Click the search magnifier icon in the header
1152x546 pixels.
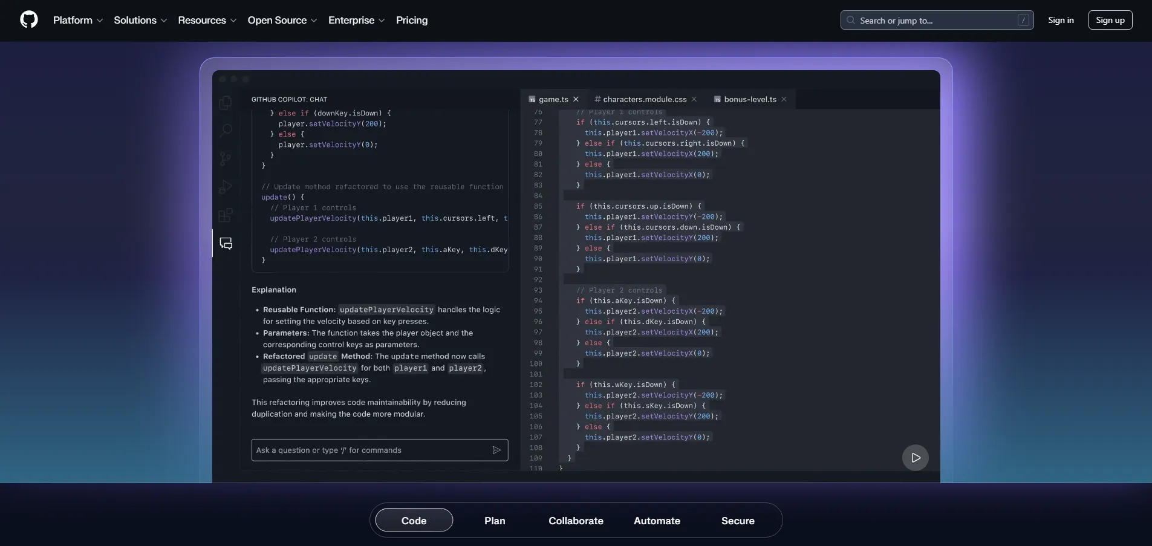tap(851, 20)
